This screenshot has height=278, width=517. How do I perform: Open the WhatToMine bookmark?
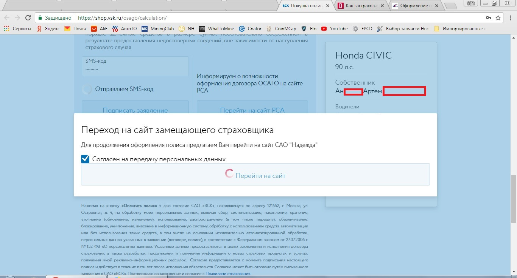coord(217,29)
